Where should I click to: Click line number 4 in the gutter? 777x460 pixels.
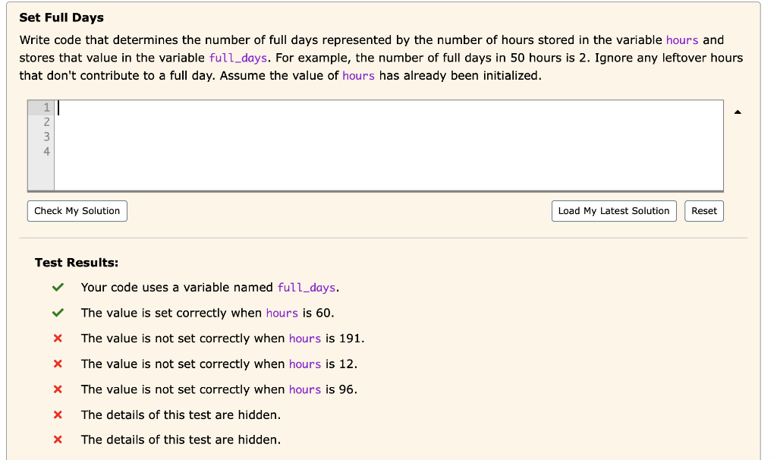pos(46,151)
